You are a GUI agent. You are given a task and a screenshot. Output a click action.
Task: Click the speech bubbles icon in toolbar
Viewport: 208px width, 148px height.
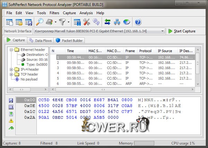point(96,22)
